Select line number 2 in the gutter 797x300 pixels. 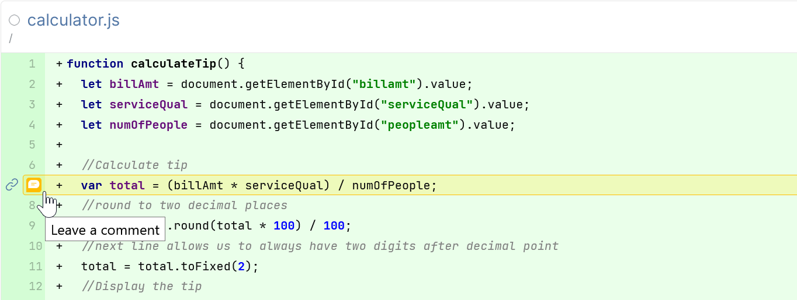click(32, 84)
